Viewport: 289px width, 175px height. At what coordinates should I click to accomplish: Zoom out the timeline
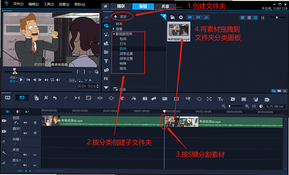point(224,106)
